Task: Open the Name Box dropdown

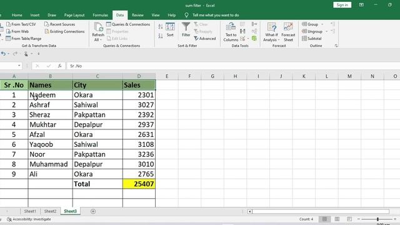Action: (19, 66)
